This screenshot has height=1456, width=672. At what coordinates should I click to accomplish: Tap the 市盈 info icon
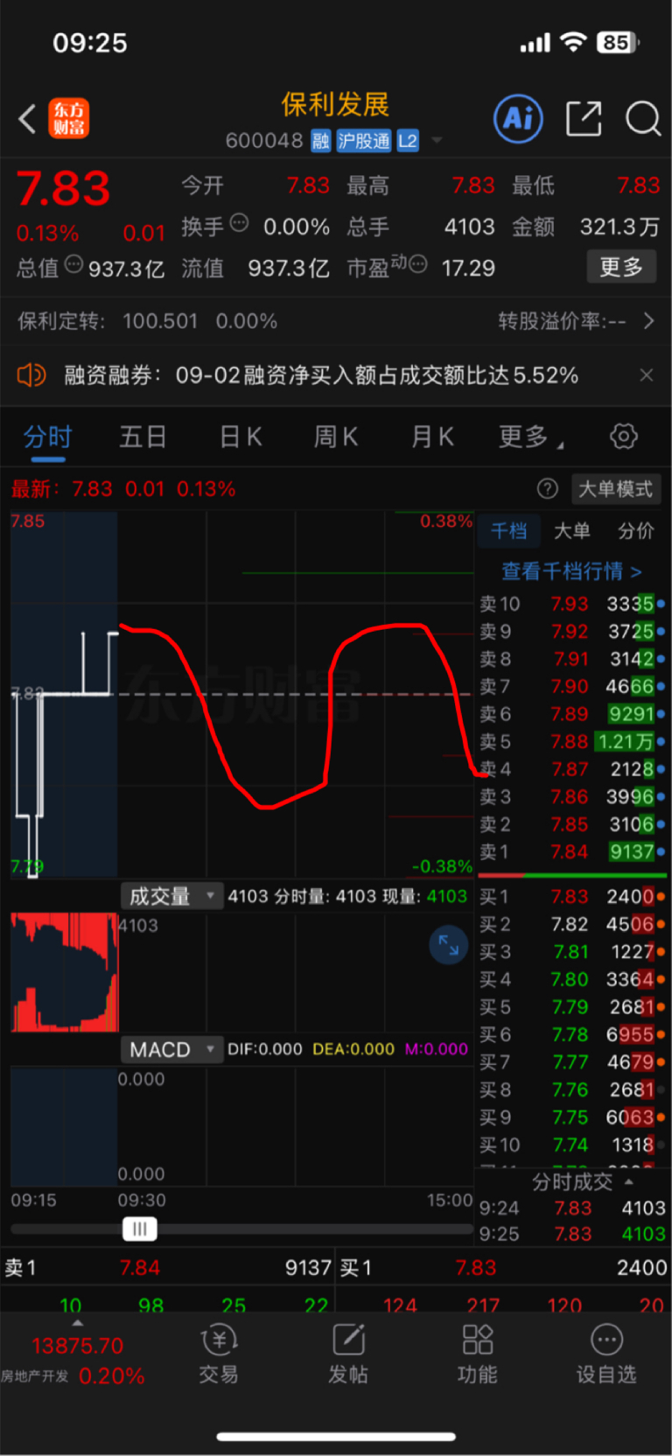[418, 263]
